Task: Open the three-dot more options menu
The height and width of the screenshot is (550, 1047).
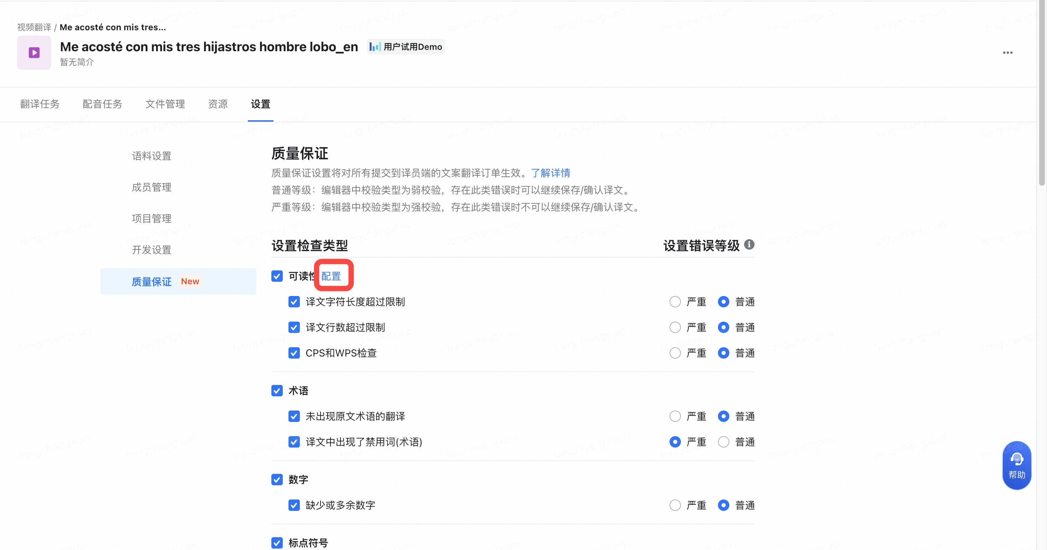Action: [x=1007, y=53]
